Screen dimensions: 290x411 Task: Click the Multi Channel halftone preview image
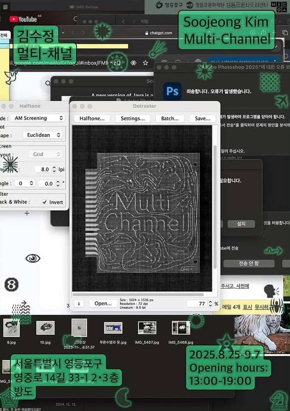pyautogui.click(x=142, y=208)
